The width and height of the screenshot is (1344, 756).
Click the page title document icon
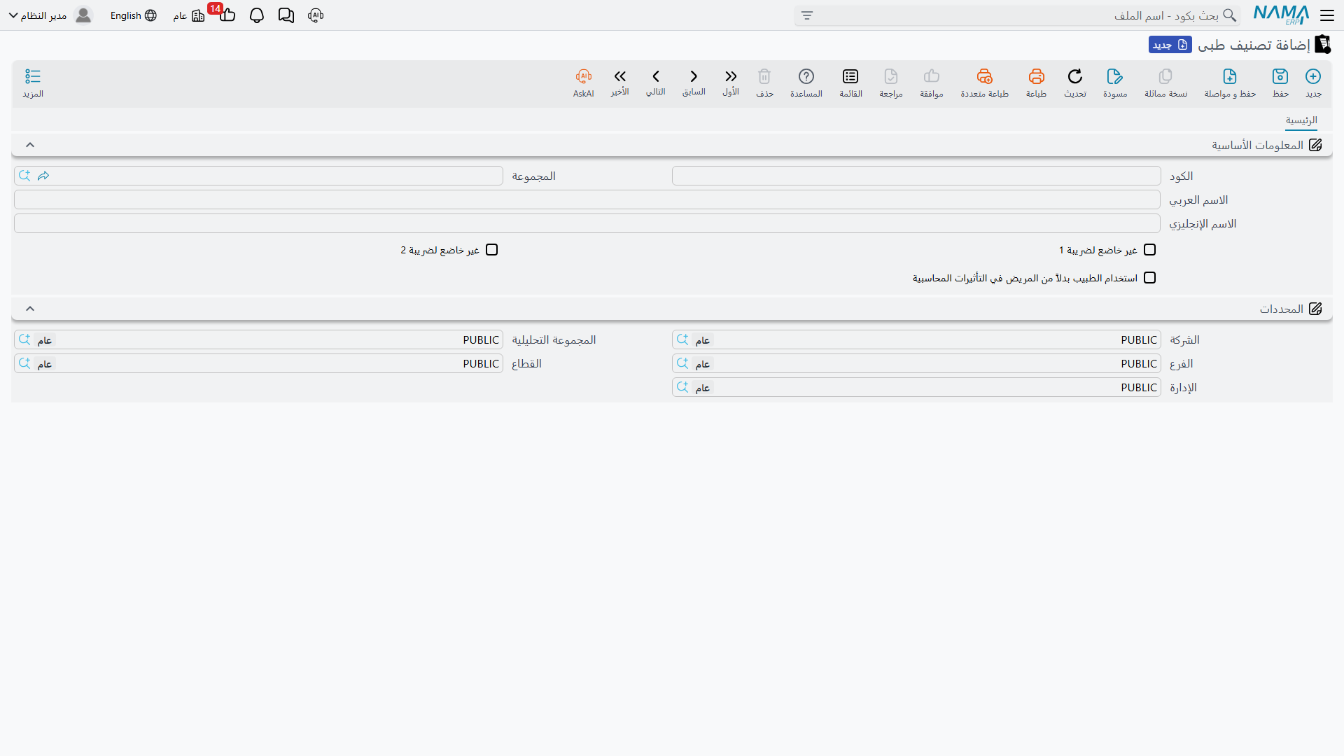[x=1322, y=45]
